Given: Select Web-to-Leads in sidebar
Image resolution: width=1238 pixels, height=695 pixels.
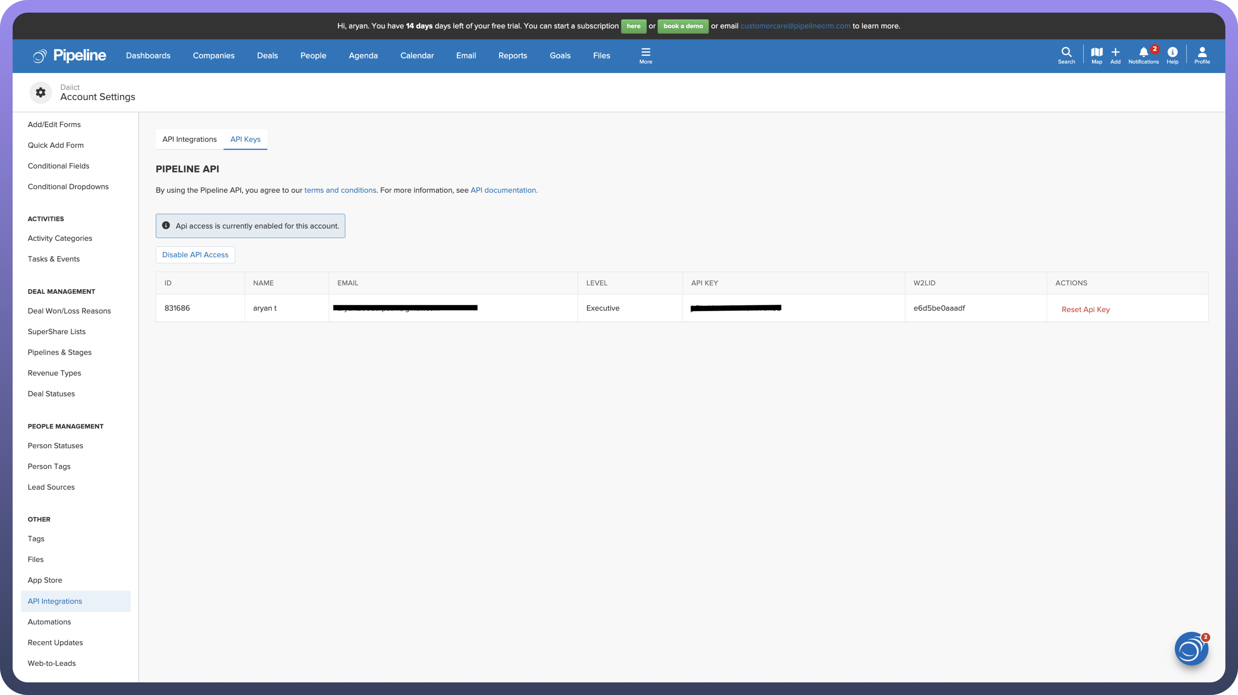Looking at the screenshot, I should click(x=51, y=663).
